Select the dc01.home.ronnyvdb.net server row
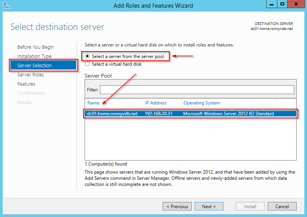 190,114
